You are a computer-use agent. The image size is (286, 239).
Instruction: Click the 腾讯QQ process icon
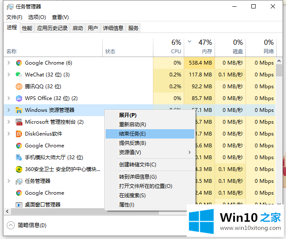[x=19, y=87]
